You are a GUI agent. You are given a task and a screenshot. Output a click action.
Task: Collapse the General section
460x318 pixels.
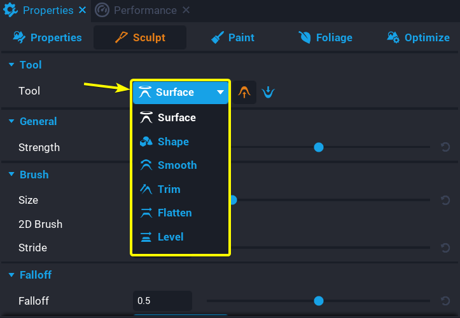(11, 121)
